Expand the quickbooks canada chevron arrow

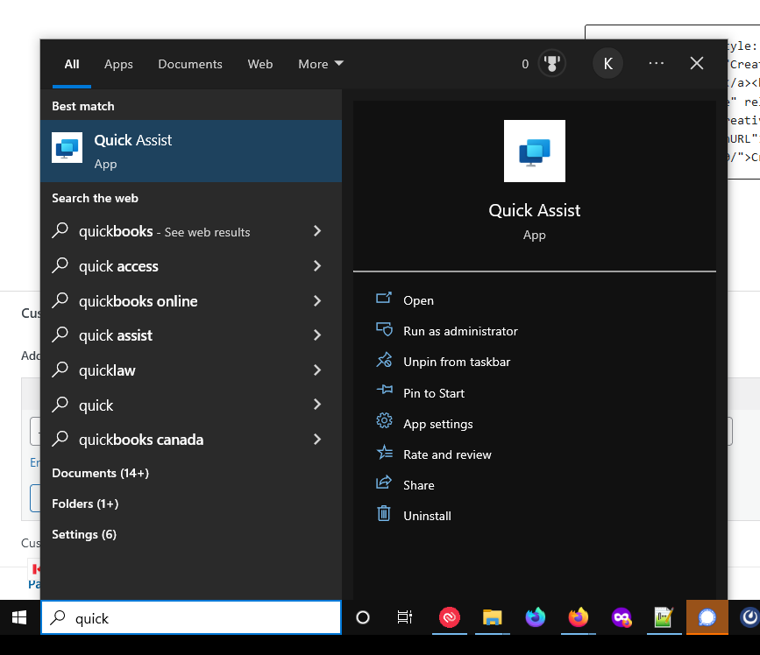click(317, 439)
